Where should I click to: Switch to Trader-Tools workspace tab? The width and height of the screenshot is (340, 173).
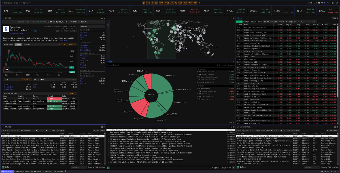coord(48,171)
